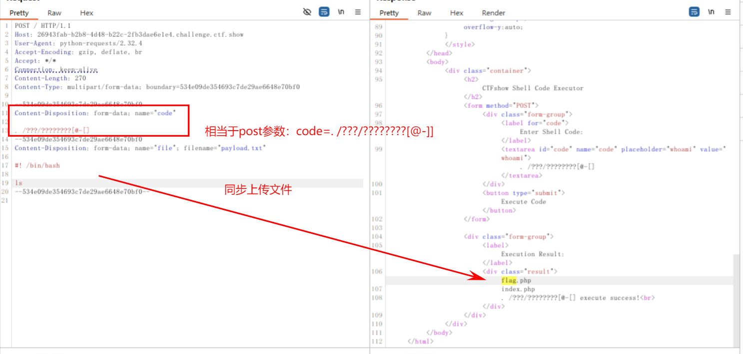Image resolution: width=743 pixels, height=354 pixels.
Task: Toggle line wrap icon in Request panel
Action: coord(324,12)
